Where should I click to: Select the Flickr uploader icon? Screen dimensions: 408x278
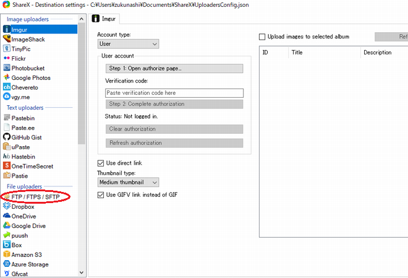click(7, 58)
